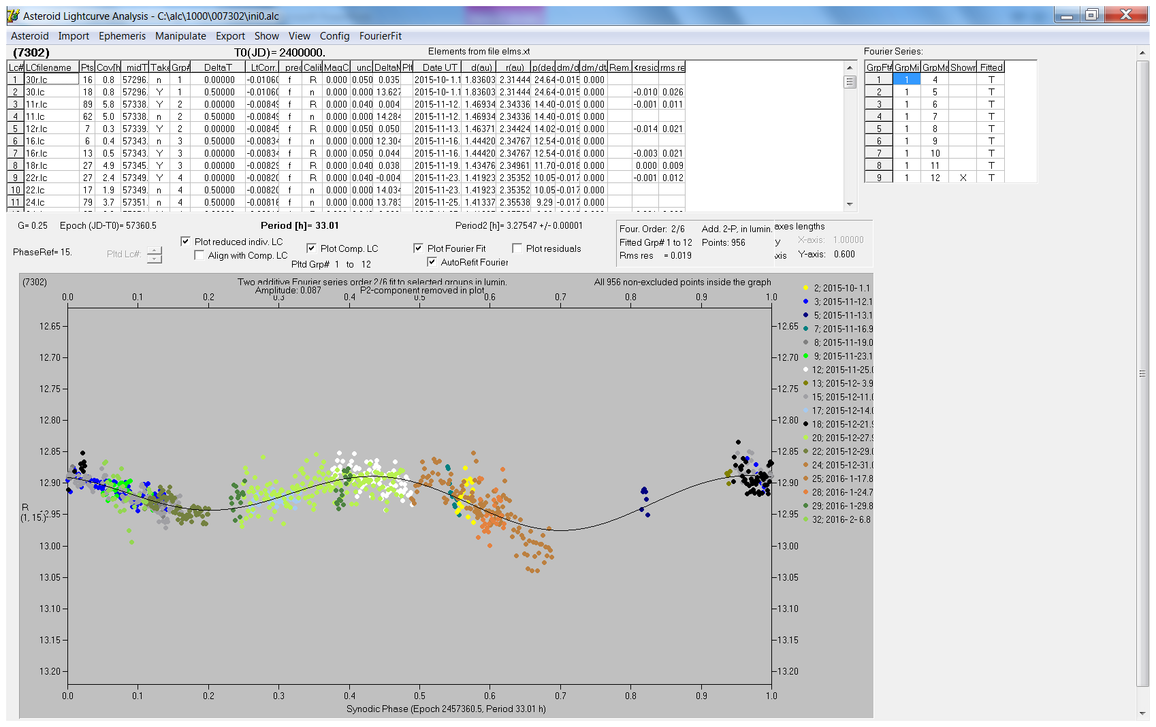
Task: Select lightcurve file 30r.lc cell
Action: [x=52, y=80]
